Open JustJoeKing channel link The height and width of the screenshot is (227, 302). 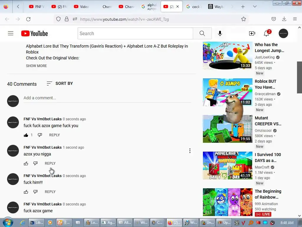click(265, 57)
